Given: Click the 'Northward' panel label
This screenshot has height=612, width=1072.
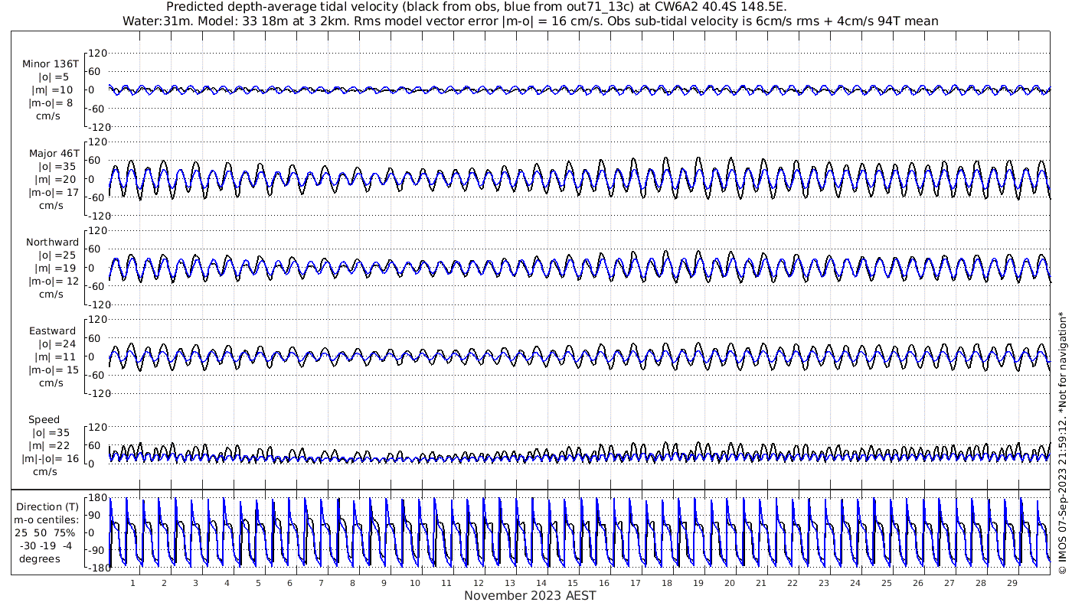Looking at the screenshot, I should click(x=53, y=243).
